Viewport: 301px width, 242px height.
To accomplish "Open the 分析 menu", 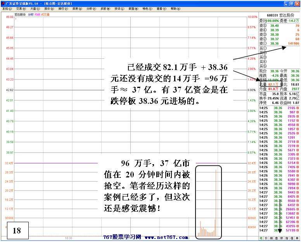I will pos(92,9).
